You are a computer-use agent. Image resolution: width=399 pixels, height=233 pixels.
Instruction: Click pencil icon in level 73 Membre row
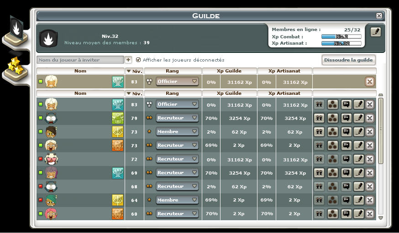click(x=359, y=132)
